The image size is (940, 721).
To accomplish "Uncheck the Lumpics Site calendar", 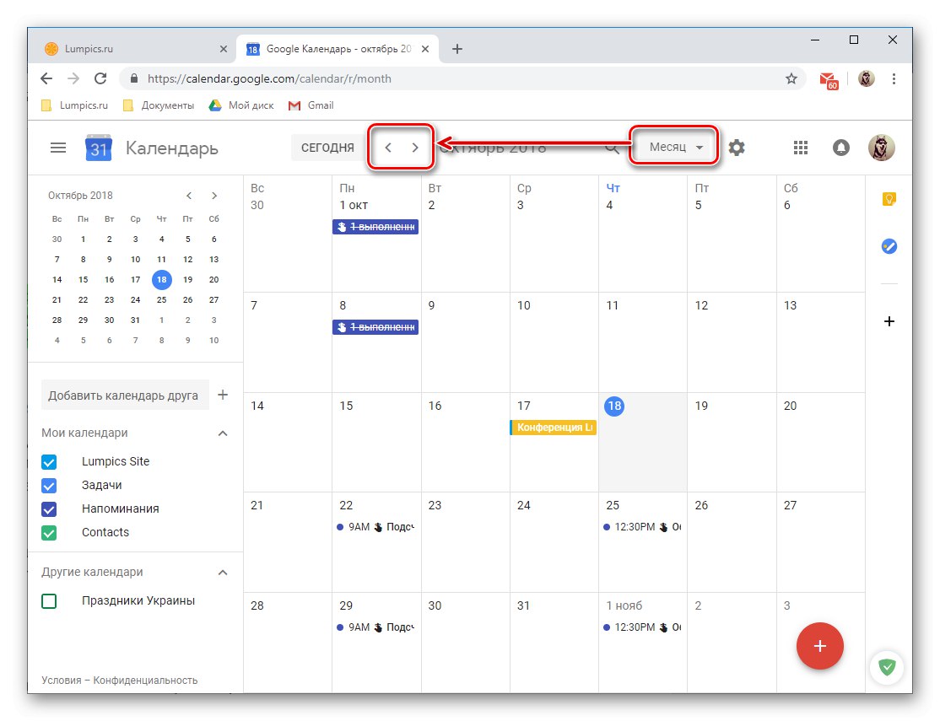I will (x=48, y=461).
